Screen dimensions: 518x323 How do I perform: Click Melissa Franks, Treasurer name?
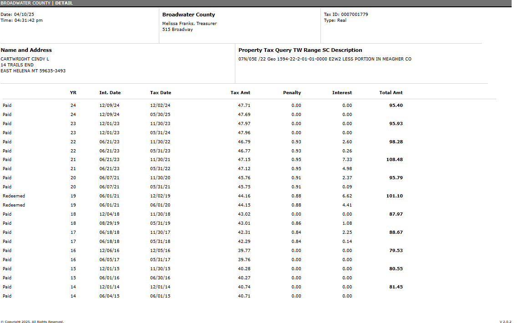point(189,24)
